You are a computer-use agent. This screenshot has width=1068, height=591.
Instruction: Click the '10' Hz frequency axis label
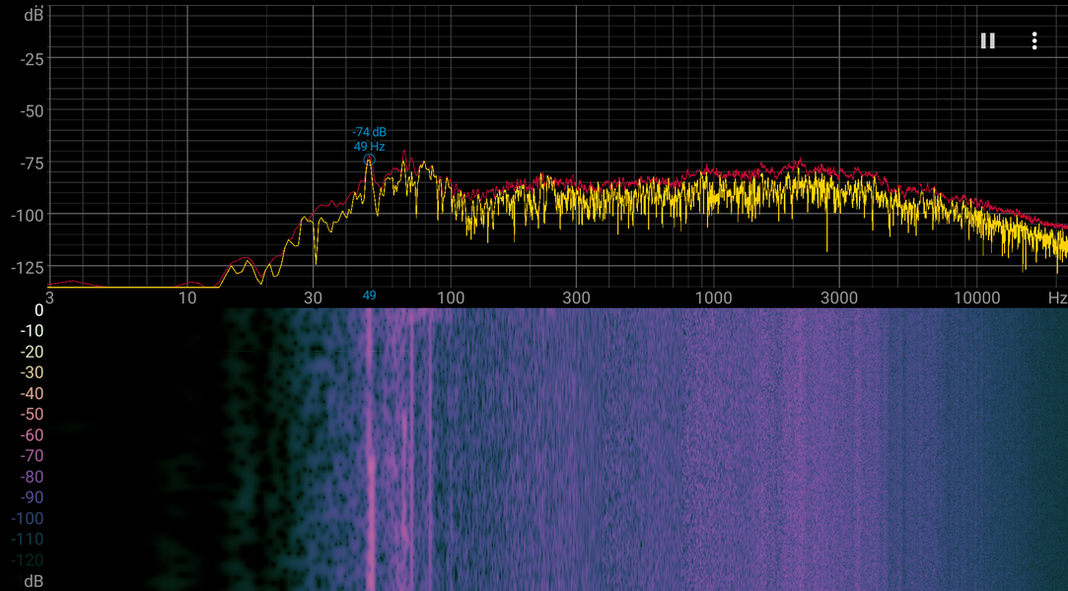coord(187,297)
